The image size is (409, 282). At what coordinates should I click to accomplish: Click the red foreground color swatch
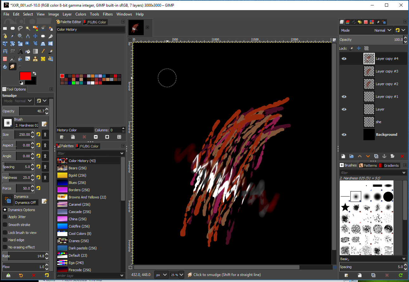pos(25,76)
